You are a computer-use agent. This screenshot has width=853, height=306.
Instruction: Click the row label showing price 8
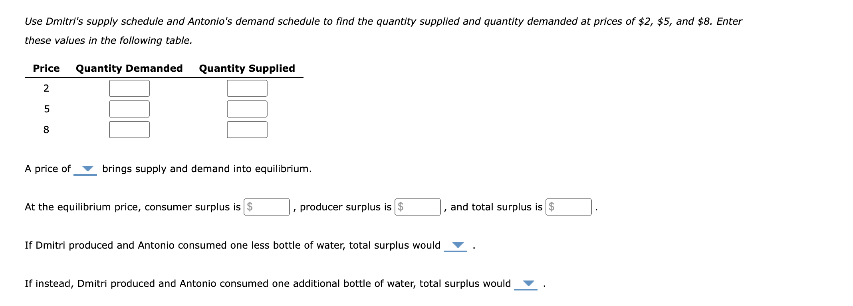(x=47, y=129)
